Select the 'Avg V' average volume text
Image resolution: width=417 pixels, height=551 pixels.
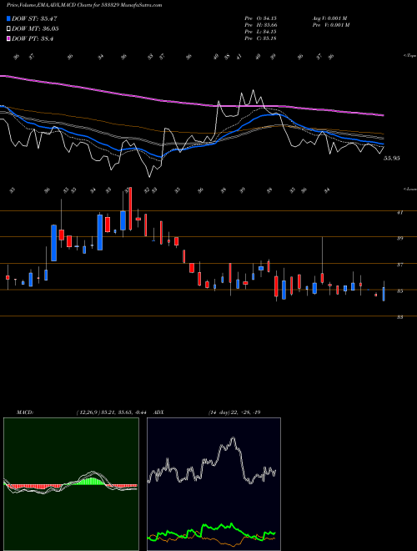330,18
